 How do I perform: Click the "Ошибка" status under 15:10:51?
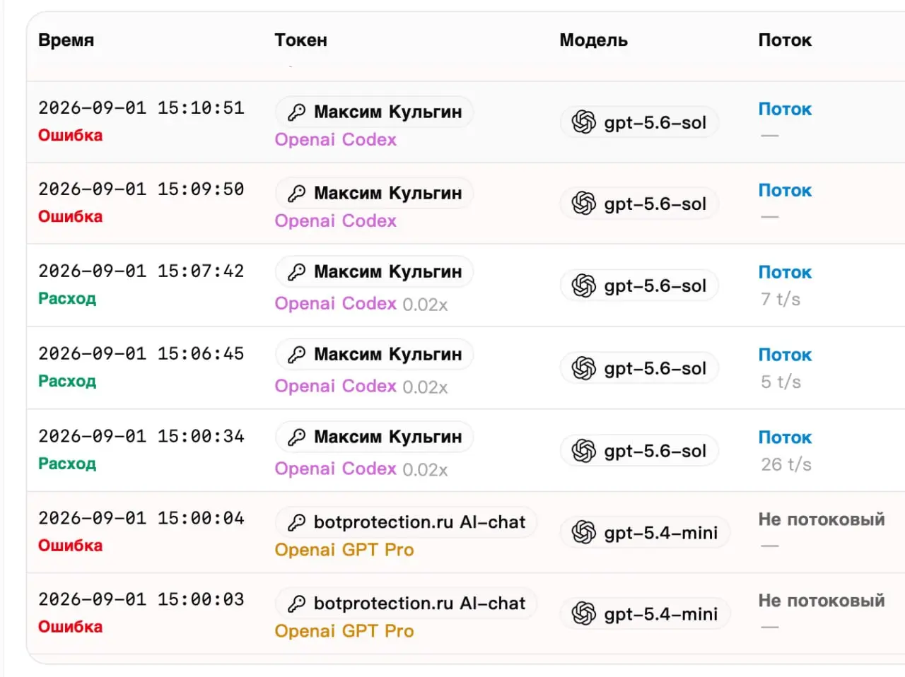[71, 136]
